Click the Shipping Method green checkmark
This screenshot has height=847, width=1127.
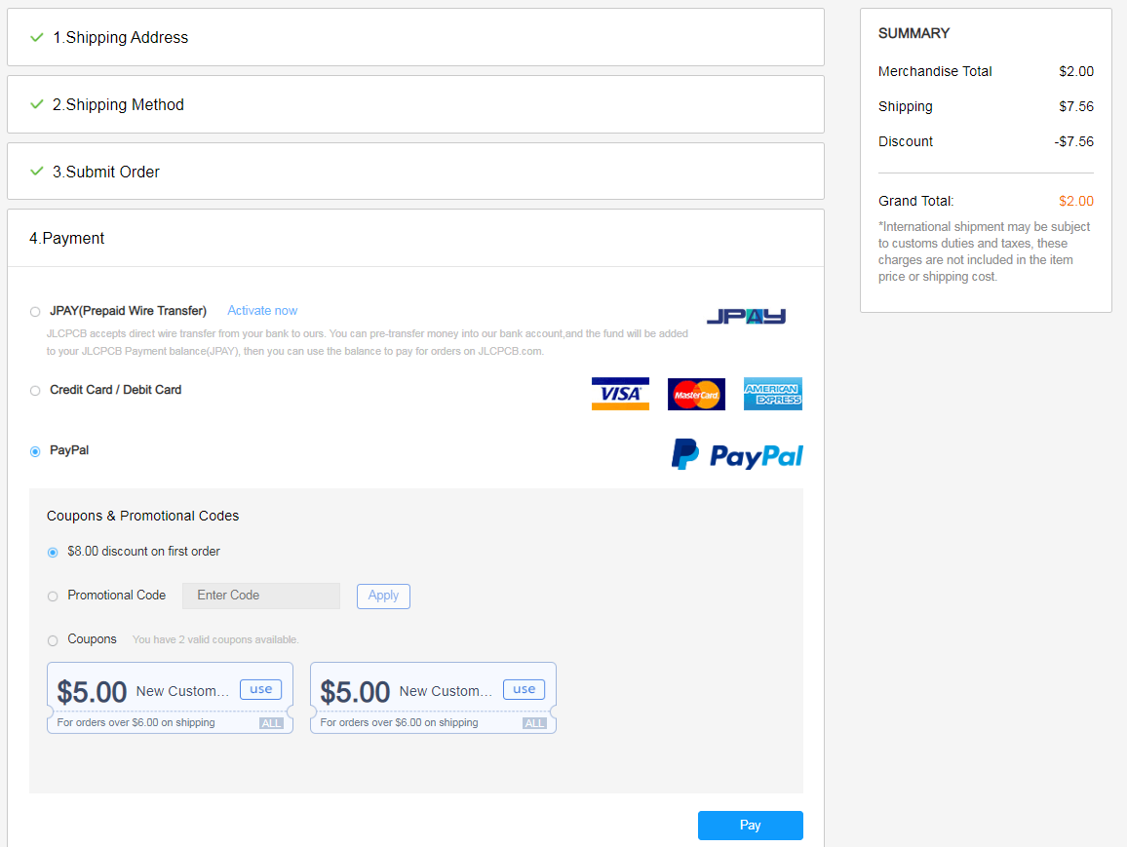37,104
